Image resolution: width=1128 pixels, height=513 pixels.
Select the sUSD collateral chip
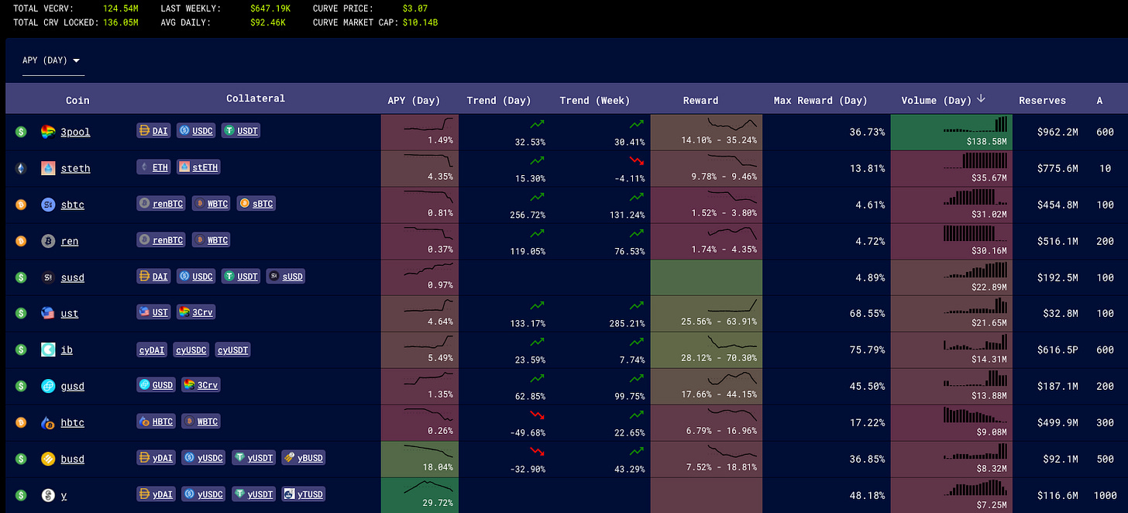(286, 277)
